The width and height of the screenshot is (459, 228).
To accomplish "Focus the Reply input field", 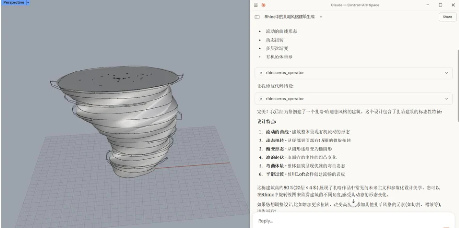I will tap(353, 221).
